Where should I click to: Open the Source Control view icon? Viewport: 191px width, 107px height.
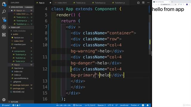(x=4, y=19)
